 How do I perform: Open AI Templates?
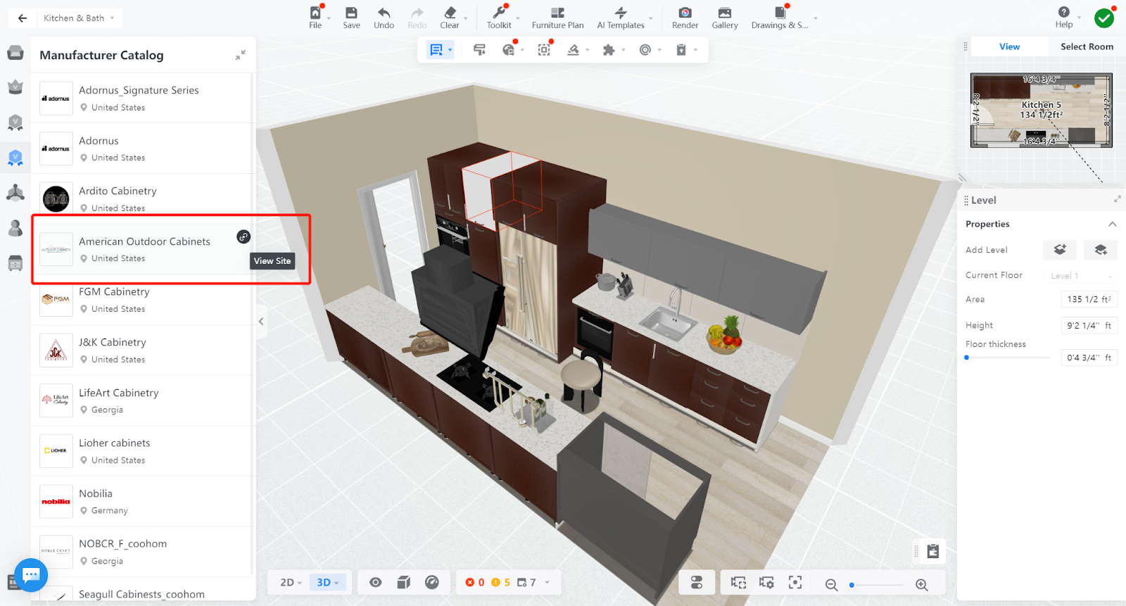621,18
